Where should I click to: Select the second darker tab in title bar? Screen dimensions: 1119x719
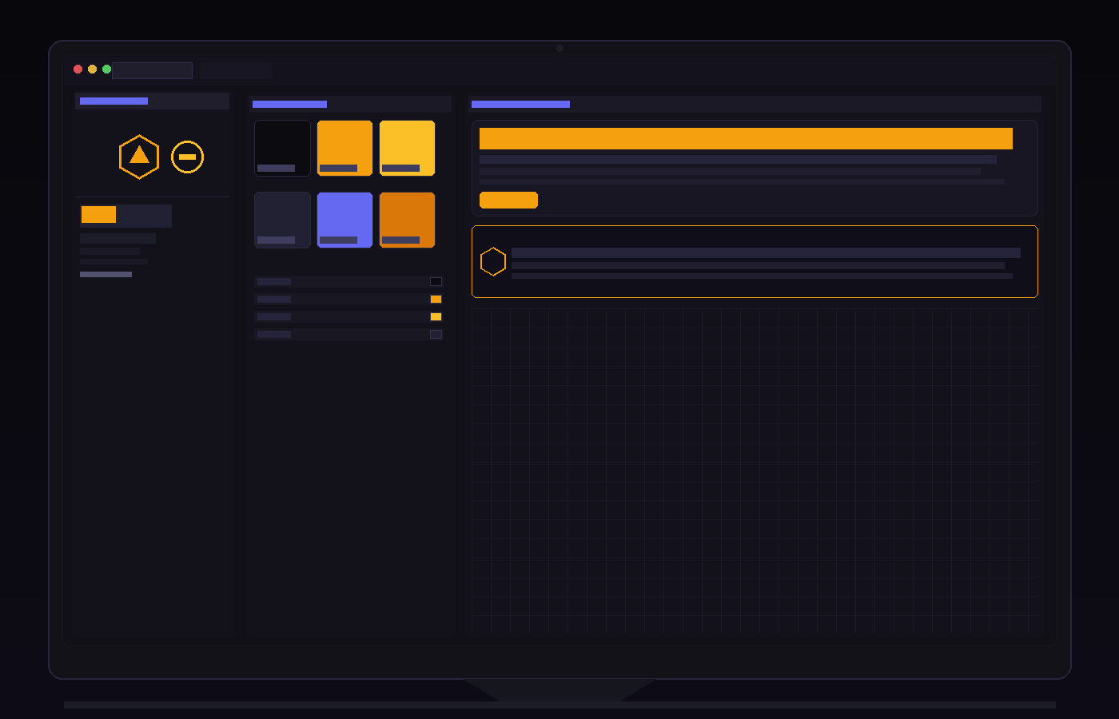pos(236,70)
